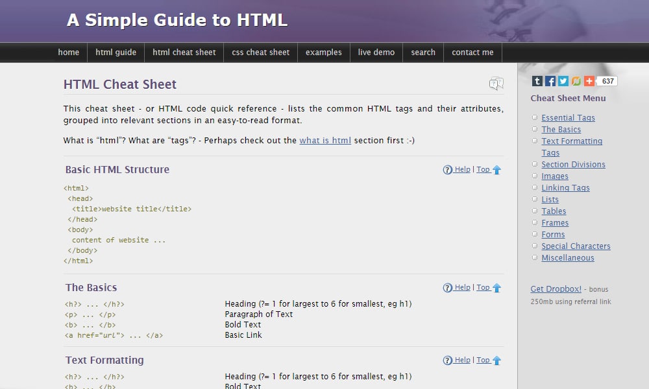Screen dimensions: 649x389
Task: Click question mark icon in Basic HTML Structure
Action: click(x=447, y=170)
